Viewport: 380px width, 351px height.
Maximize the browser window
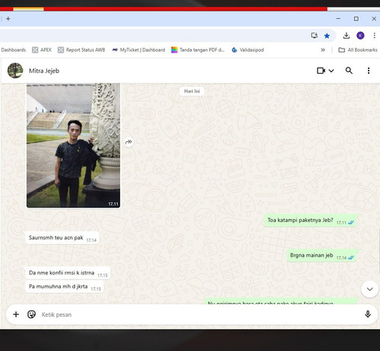pos(356,19)
